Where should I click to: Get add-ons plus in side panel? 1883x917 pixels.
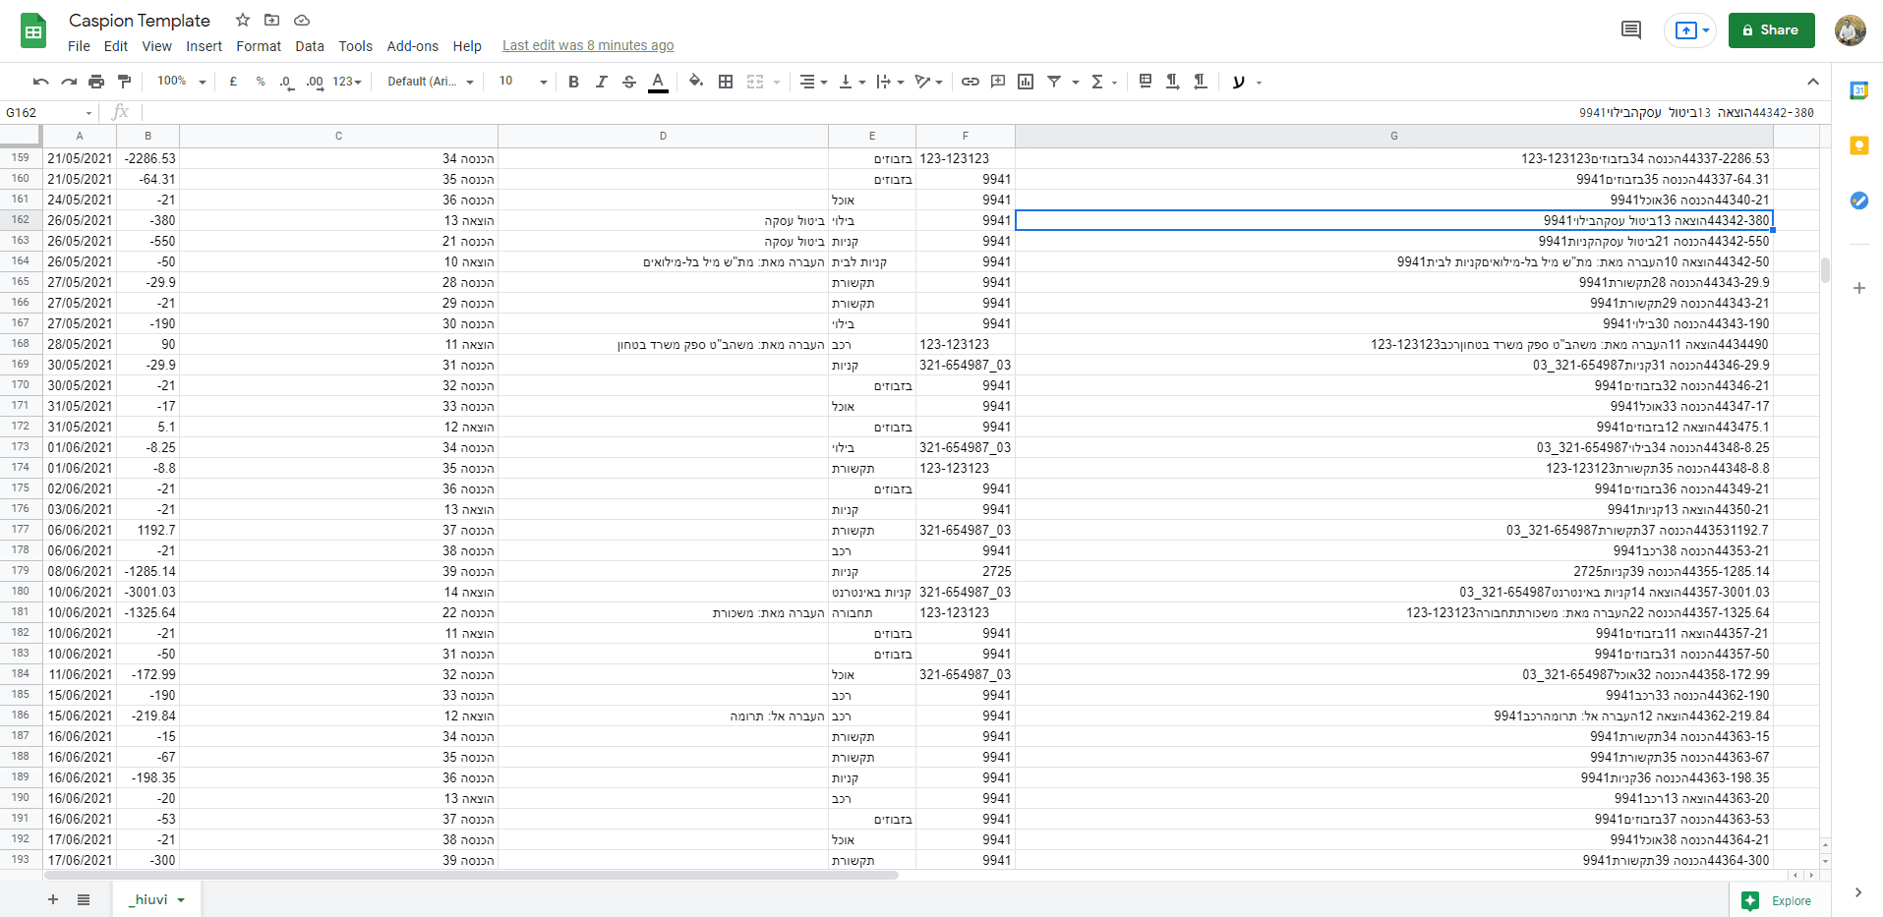[1858, 288]
